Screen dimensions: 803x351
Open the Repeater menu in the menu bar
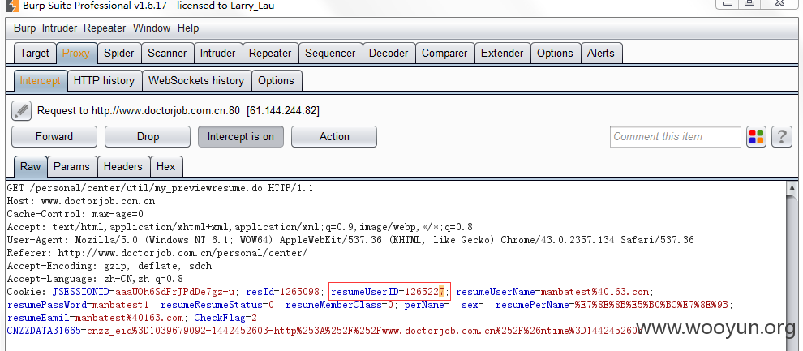point(105,28)
